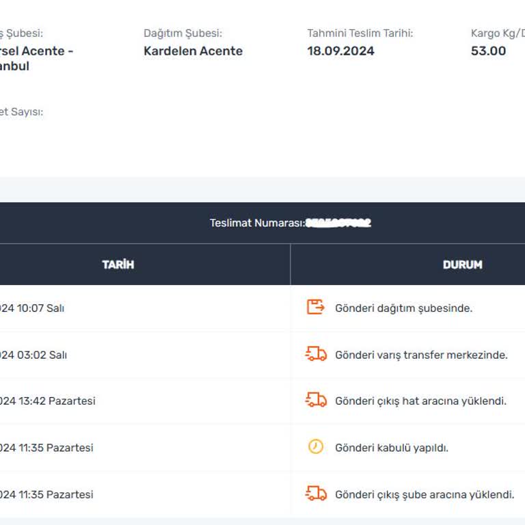Click the 'Dağıtım Şubesi:' label

[183, 33]
